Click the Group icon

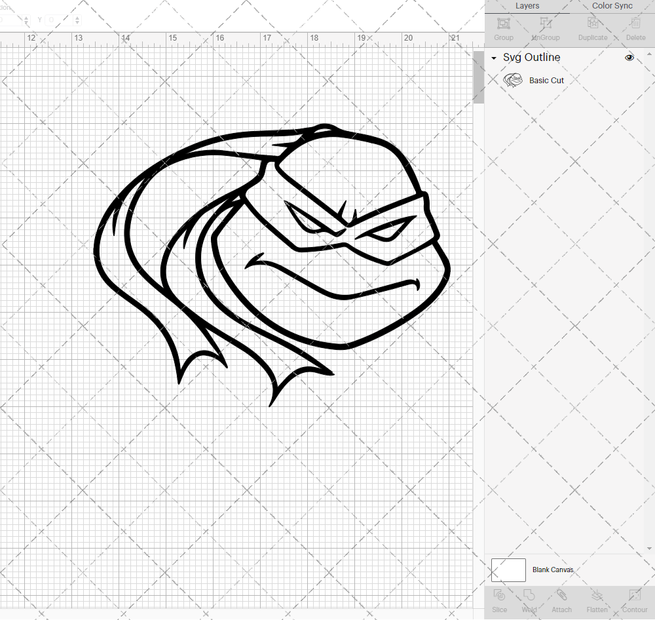(x=503, y=28)
